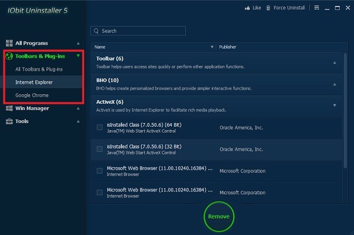Select Google Chrome in the sidebar
354x235 pixels.
click(x=32, y=95)
